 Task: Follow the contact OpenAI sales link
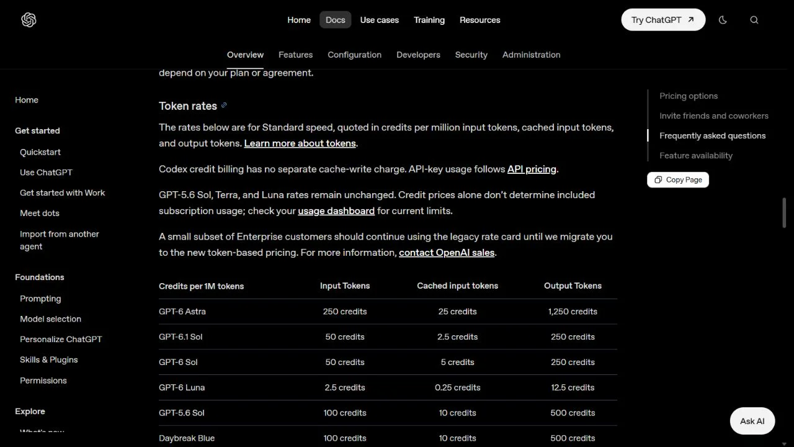[x=447, y=253]
